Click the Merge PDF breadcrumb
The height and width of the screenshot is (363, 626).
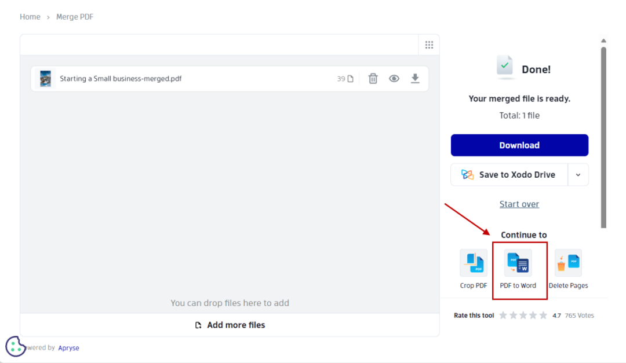tap(75, 17)
